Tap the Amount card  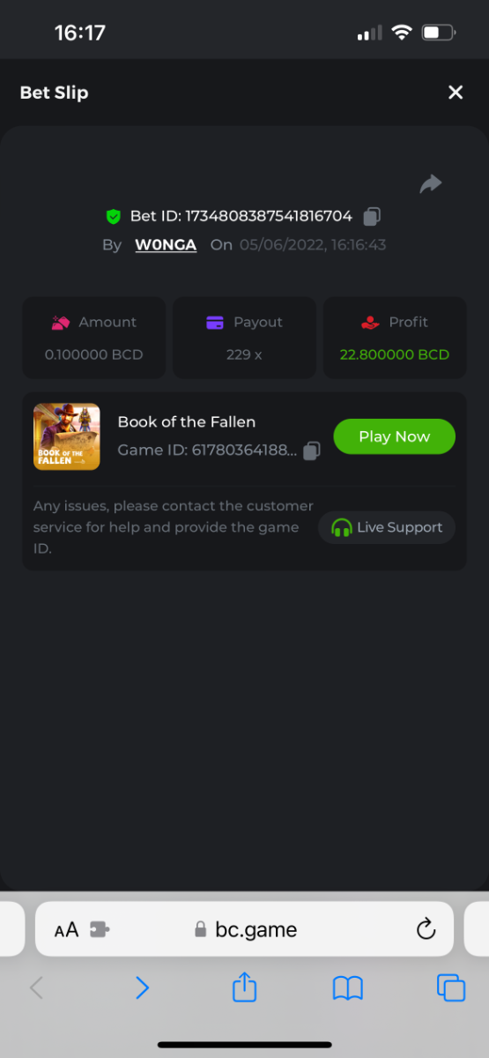coord(94,338)
